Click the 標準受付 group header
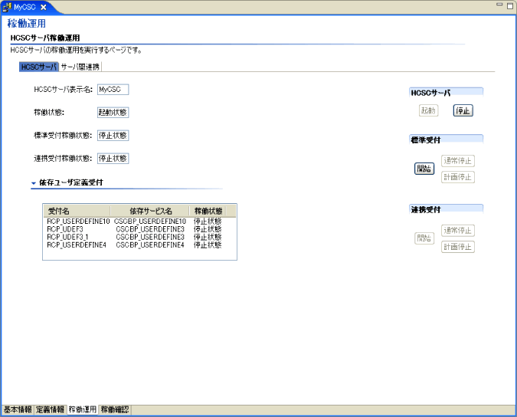Screen dimensions: 517x417 [446, 140]
